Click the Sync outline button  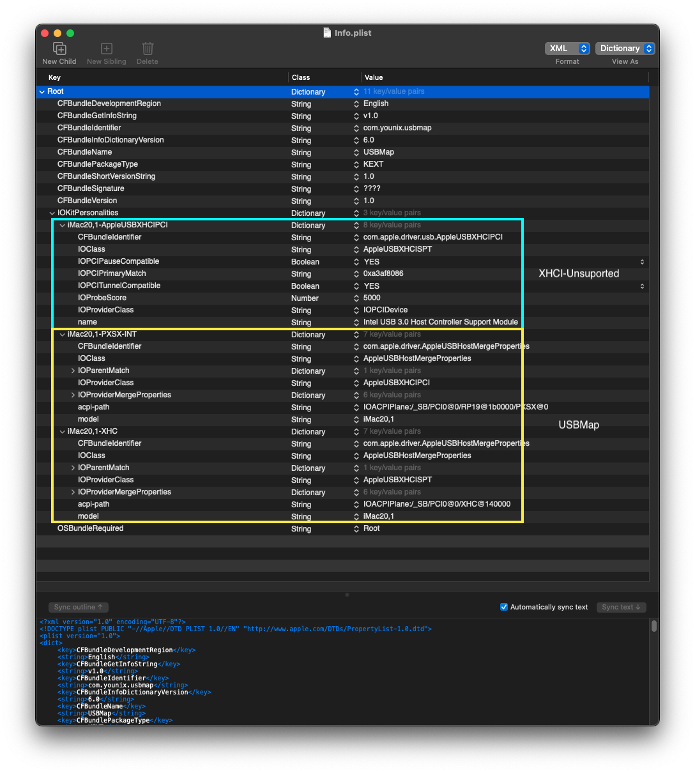point(78,607)
